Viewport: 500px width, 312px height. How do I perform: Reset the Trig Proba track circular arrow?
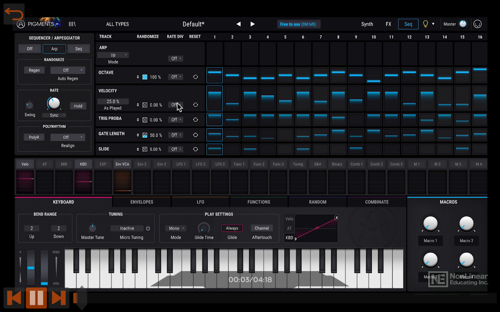point(195,120)
